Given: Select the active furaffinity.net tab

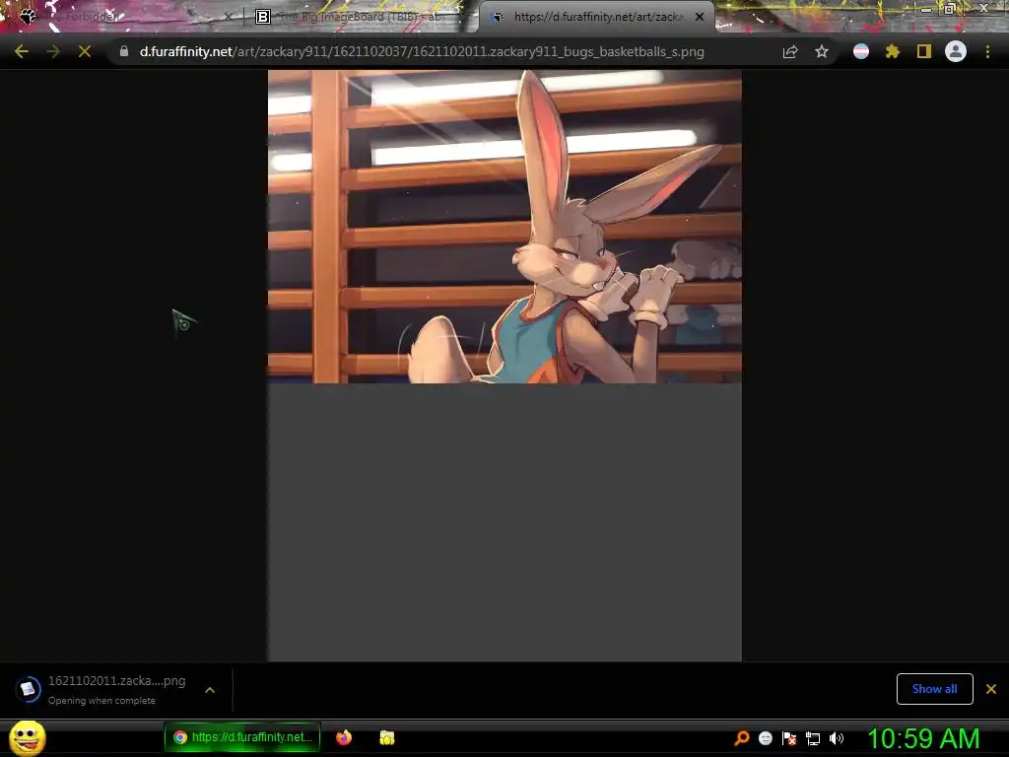Looking at the screenshot, I should click(x=595, y=17).
